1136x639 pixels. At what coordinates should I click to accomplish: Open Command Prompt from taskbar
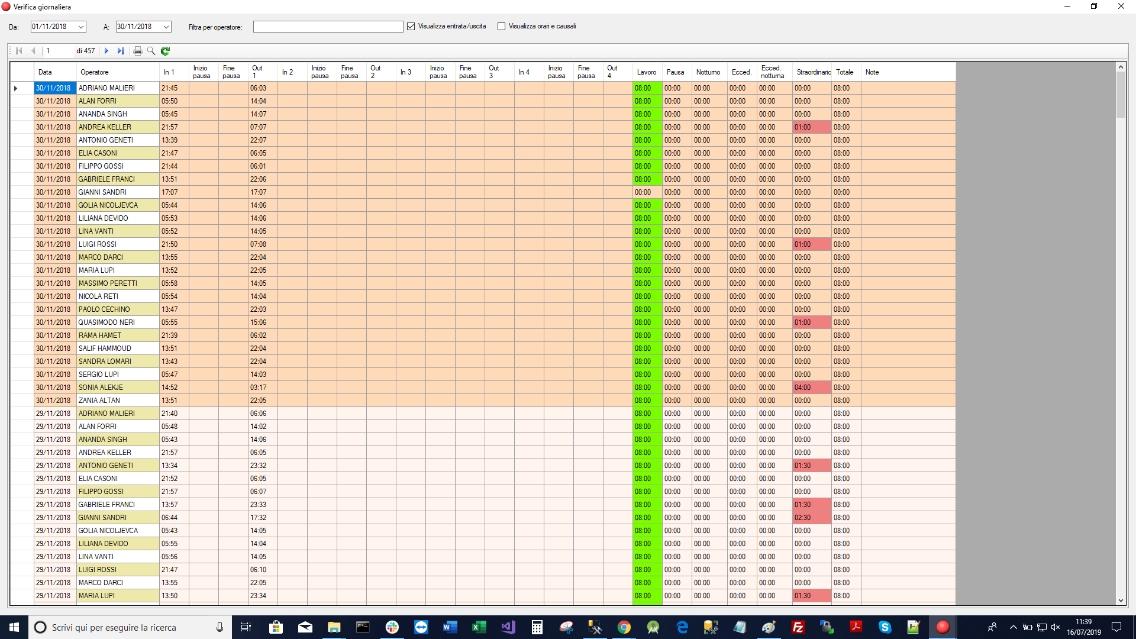click(x=363, y=627)
